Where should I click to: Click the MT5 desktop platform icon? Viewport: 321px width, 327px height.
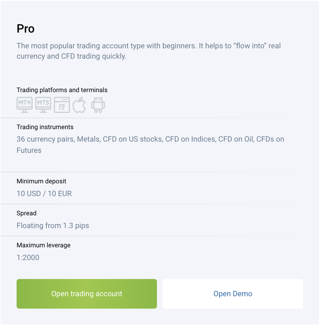point(43,105)
